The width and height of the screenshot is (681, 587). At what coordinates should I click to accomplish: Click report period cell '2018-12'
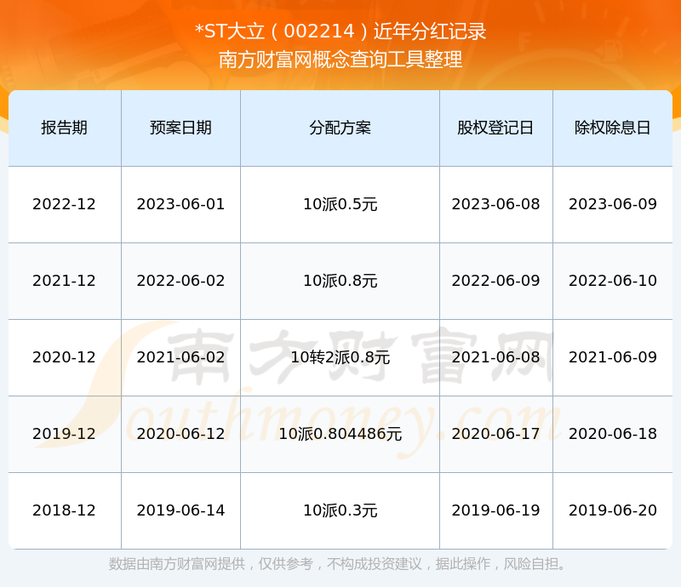[65, 510]
